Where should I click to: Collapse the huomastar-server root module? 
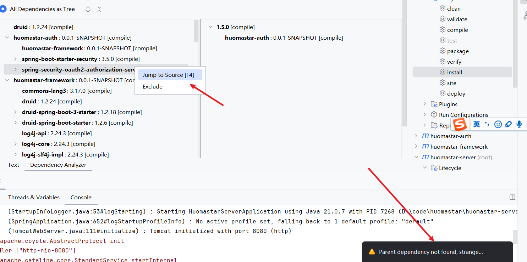tap(416, 157)
